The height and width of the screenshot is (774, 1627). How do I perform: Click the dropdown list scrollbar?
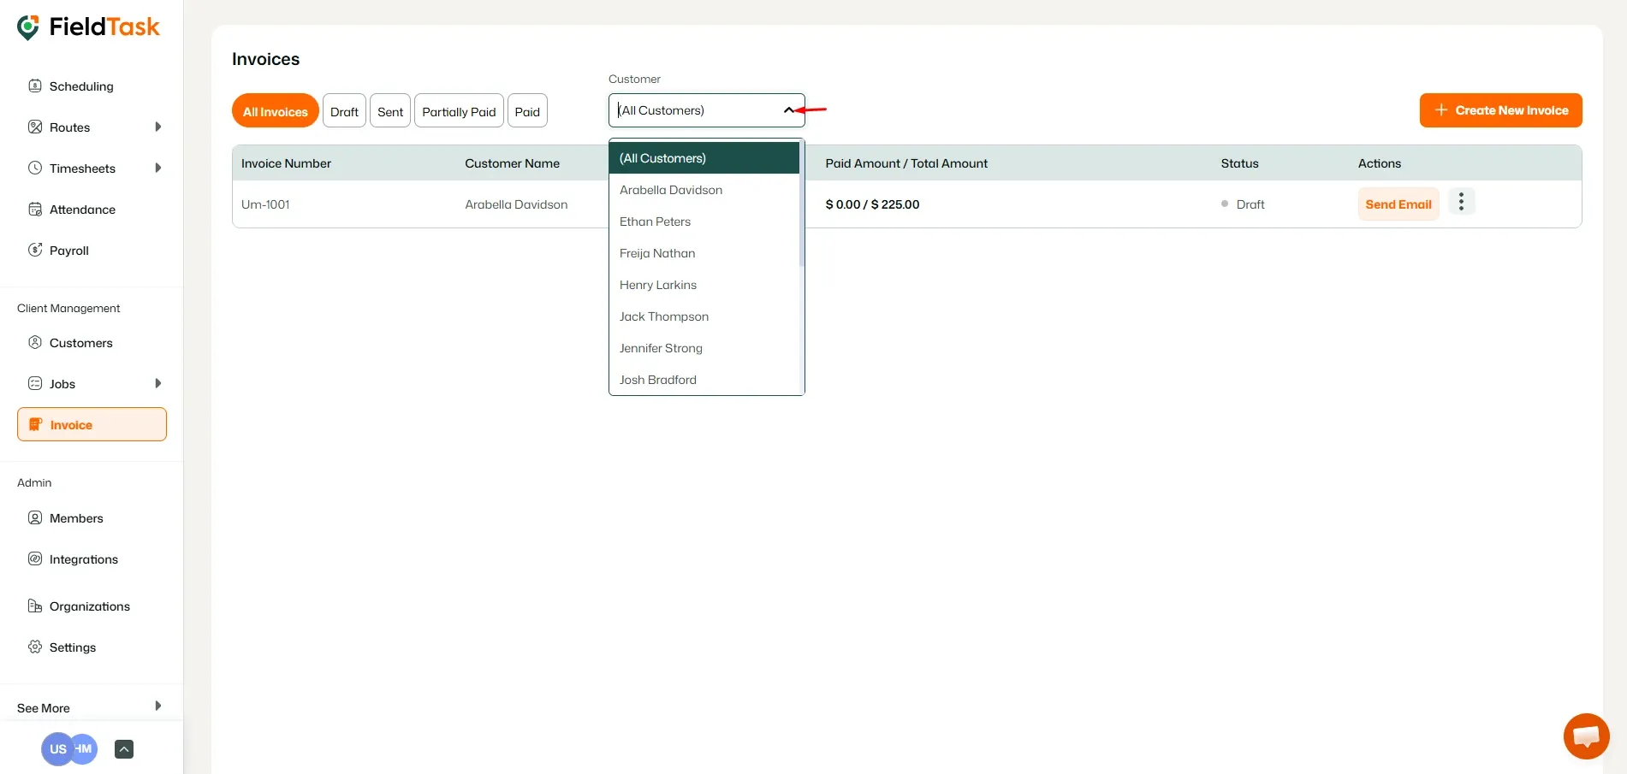coord(802,205)
